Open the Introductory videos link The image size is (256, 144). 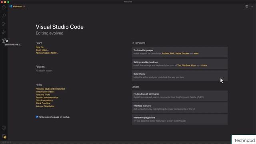[45, 92]
